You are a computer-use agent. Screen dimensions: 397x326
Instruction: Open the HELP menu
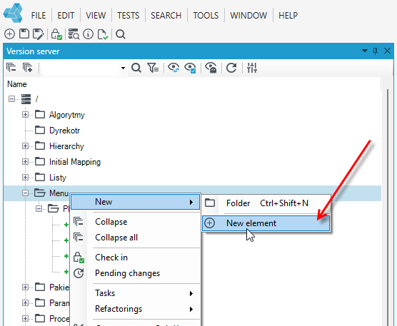click(x=288, y=16)
